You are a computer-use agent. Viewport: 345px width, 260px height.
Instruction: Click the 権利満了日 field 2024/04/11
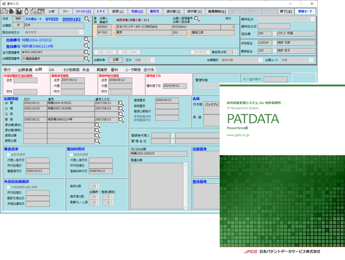175,86
